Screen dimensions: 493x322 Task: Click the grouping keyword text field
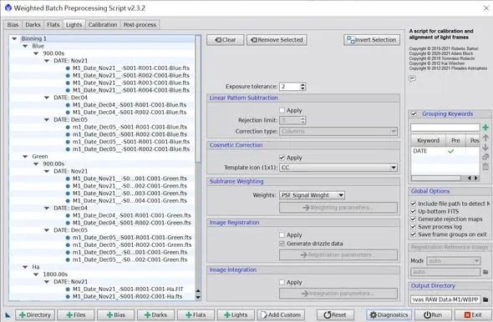[x=445, y=128]
